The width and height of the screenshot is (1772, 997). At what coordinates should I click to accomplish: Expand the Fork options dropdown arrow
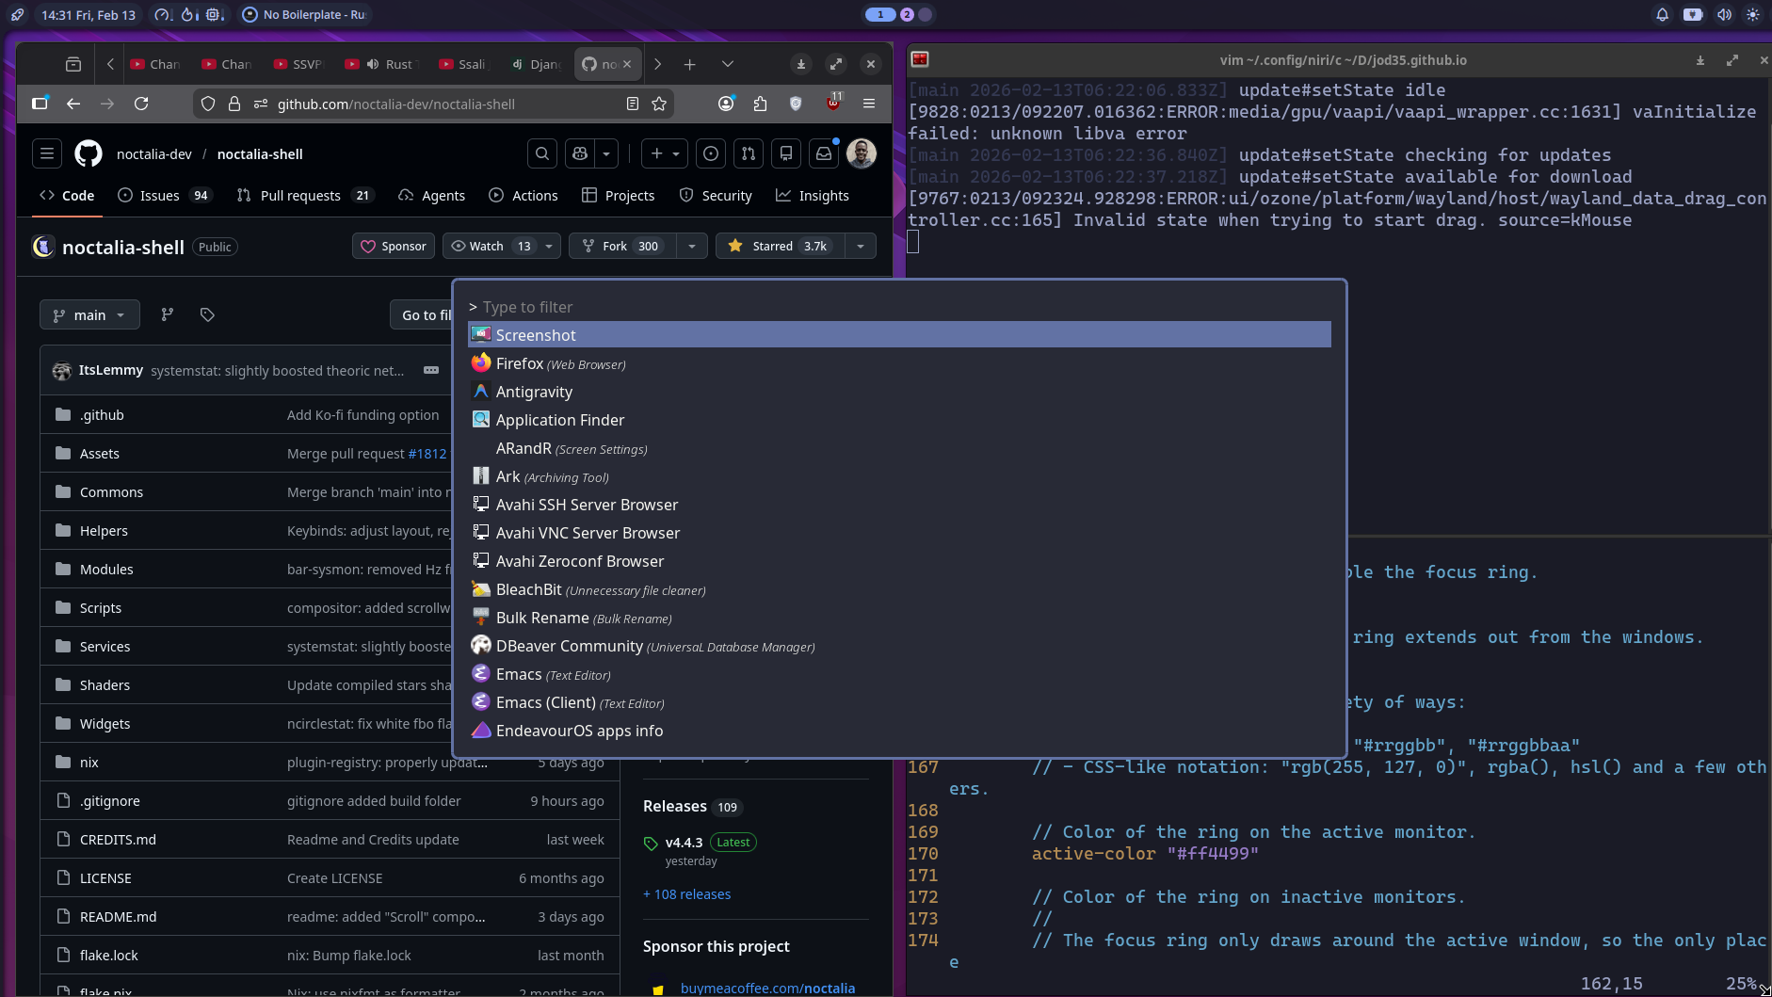[692, 246]
